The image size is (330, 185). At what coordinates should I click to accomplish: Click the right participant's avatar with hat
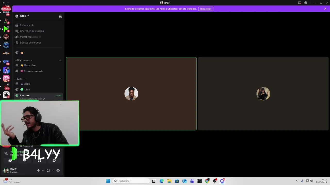[x=263, y=94]
